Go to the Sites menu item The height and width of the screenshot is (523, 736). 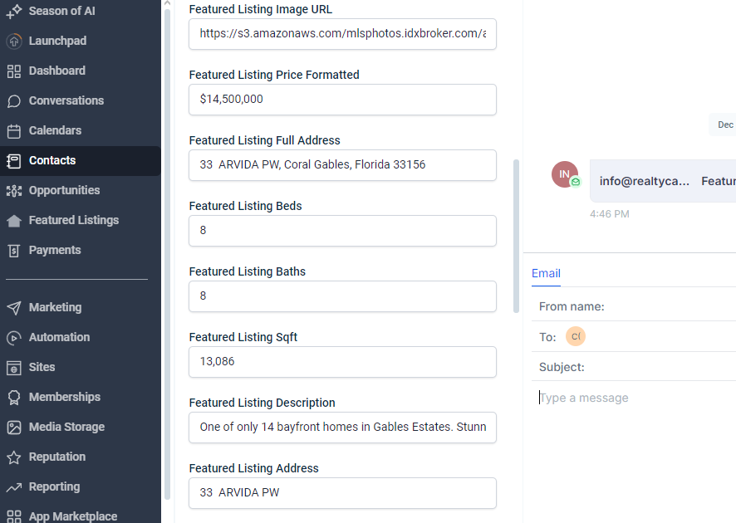pos(42,367)
